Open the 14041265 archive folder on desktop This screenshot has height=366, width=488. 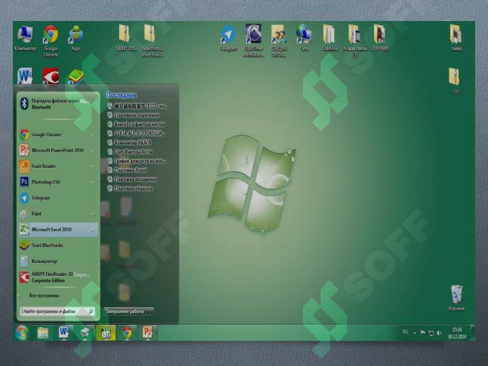pos(126,38)
